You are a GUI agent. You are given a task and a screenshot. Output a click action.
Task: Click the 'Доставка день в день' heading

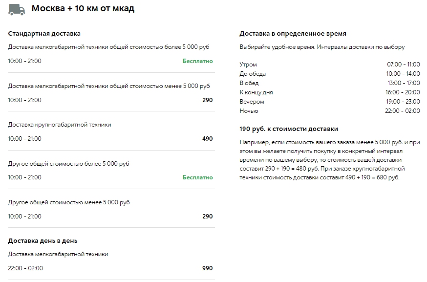[x=43, y=241]
